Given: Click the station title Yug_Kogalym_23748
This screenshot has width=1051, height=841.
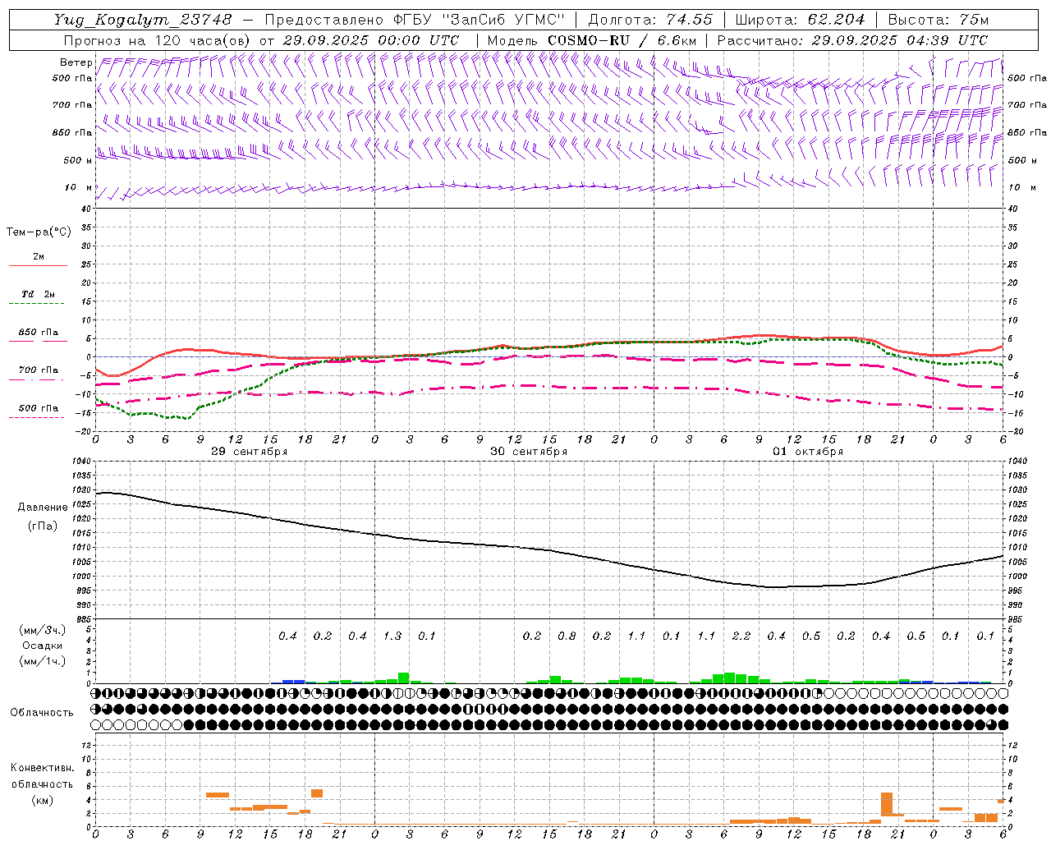Looking at the screenshot, I should click(143, 20).
